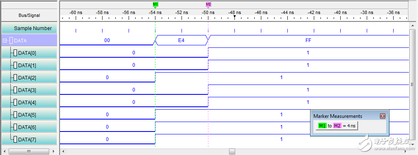Viewport: 418px width, 155px height.
Task: Click the DATA[2] signal icon
Action: coord(15,78)
